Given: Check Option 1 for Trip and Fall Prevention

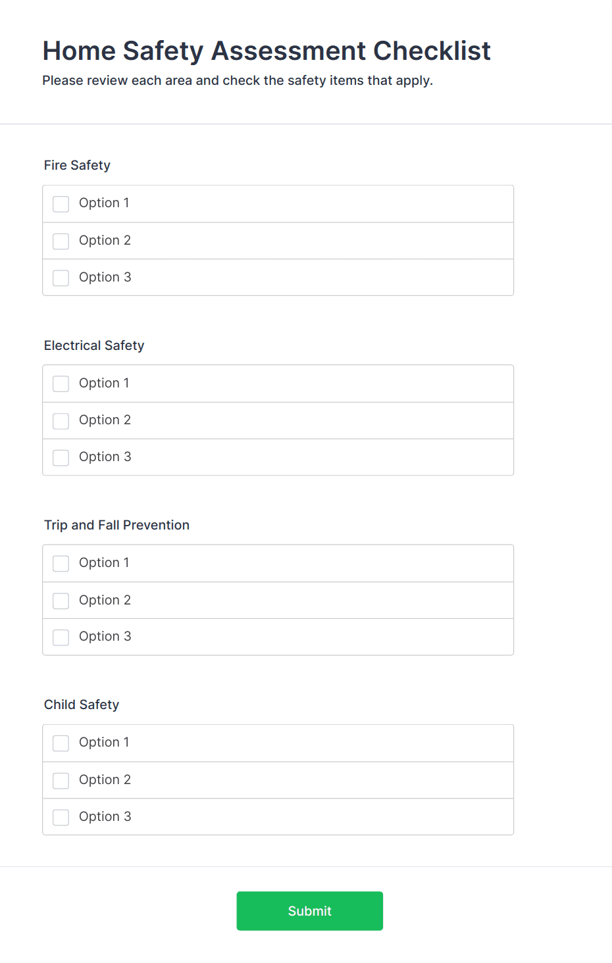Looking at the screenshot, I should pos(61,564).
